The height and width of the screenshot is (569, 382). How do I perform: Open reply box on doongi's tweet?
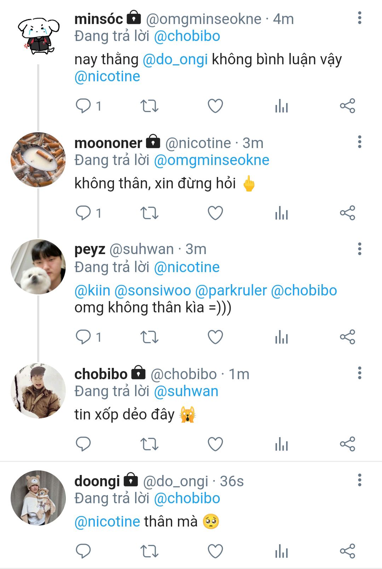pyautogui.click(x=83, y=551)
